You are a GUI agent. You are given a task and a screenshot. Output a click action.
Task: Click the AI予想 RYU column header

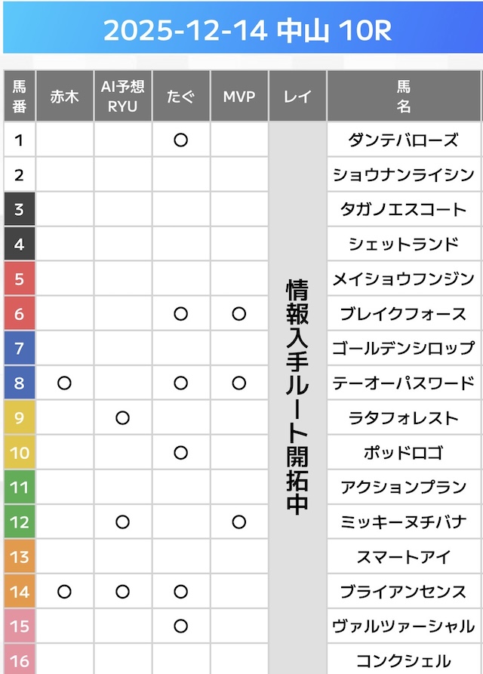tap(123, 97)
